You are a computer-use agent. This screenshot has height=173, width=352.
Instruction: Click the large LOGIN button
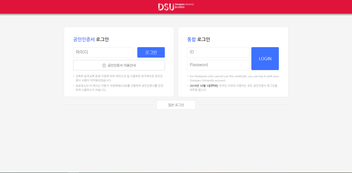[265, 59]
